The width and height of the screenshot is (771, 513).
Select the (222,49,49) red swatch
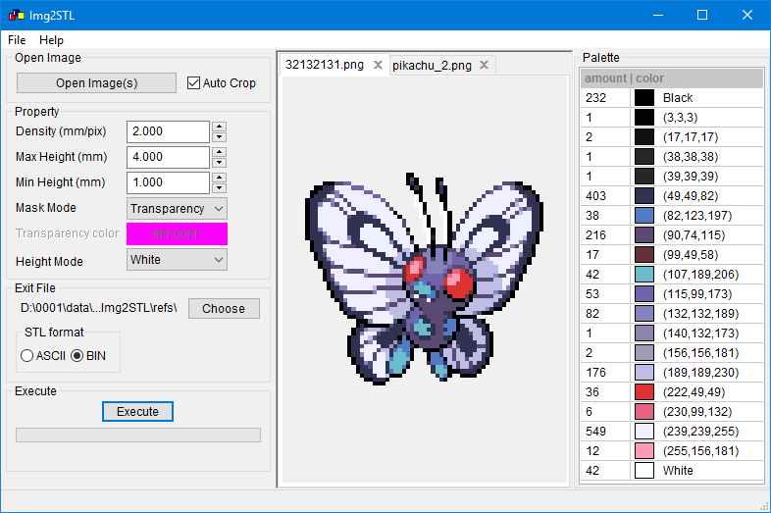644,392
